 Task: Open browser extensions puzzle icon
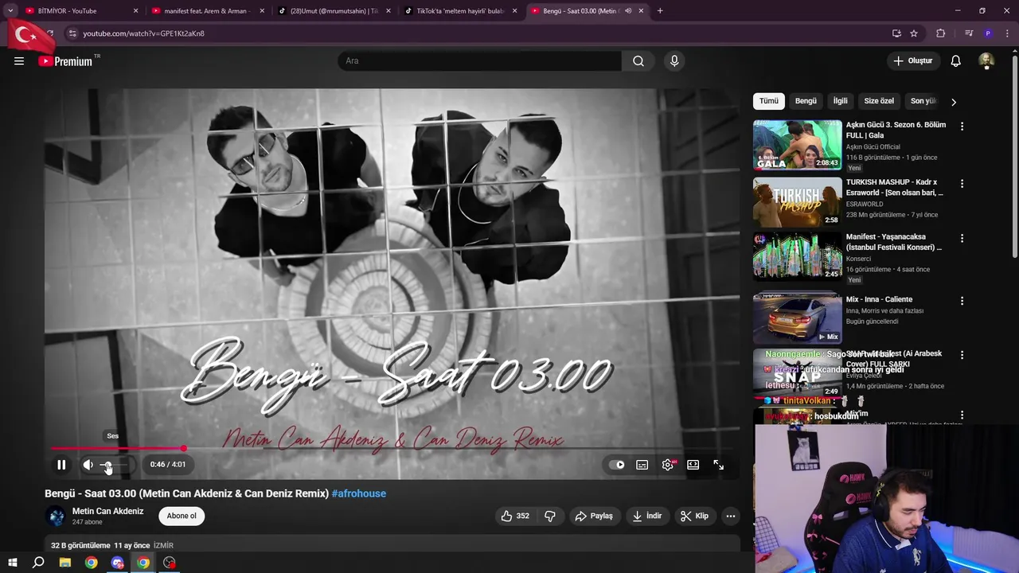coord(941,33)
